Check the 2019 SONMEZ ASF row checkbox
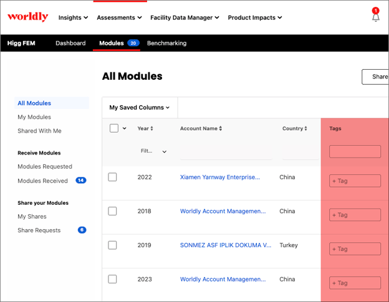Viewport: 389px width, 302px height. point(112,245)
